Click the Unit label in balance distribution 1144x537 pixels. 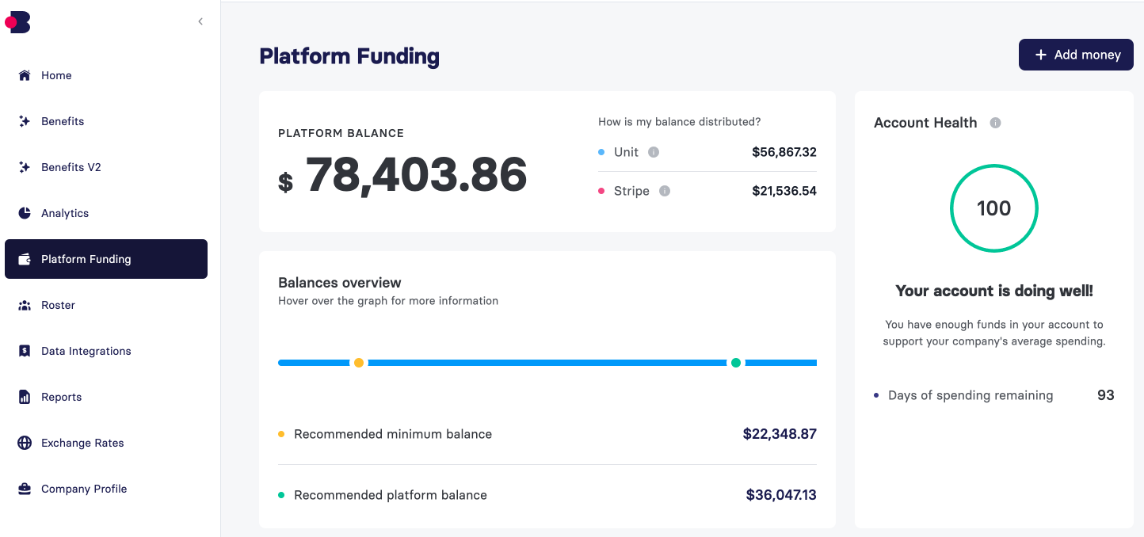[626, 152]
